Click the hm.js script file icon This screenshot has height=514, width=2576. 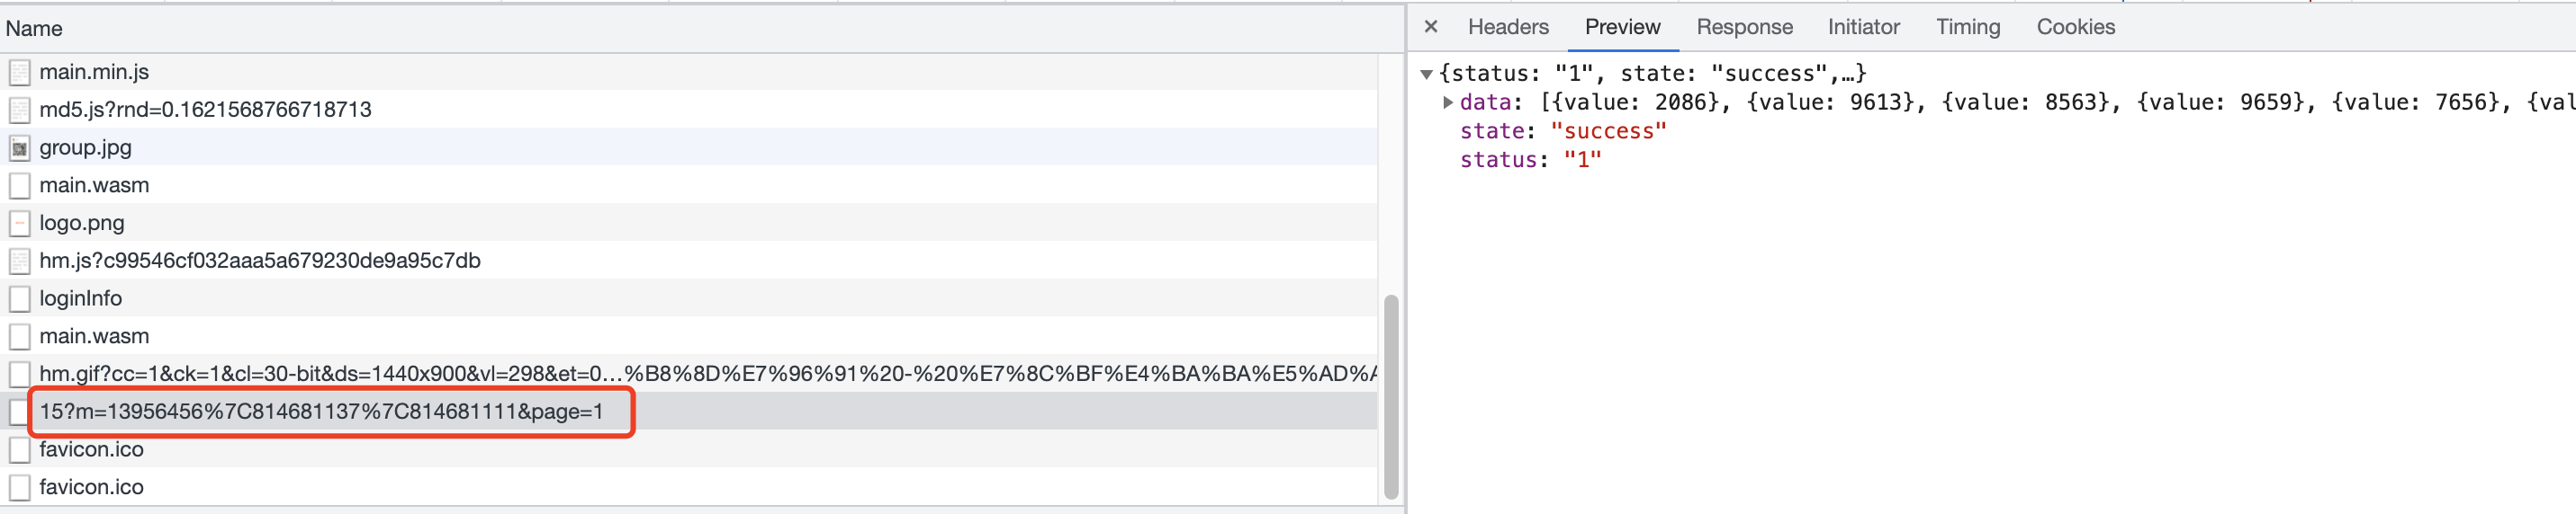pos(19,261)
